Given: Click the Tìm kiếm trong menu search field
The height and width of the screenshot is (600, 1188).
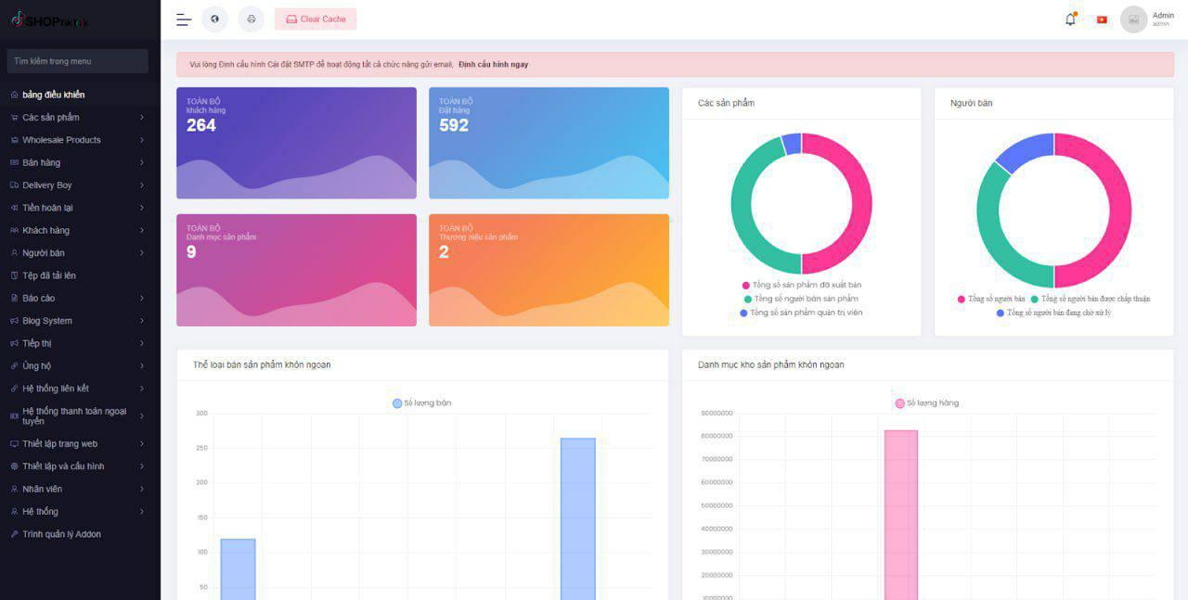Looking at the screenshot, I should coord(77,61).
